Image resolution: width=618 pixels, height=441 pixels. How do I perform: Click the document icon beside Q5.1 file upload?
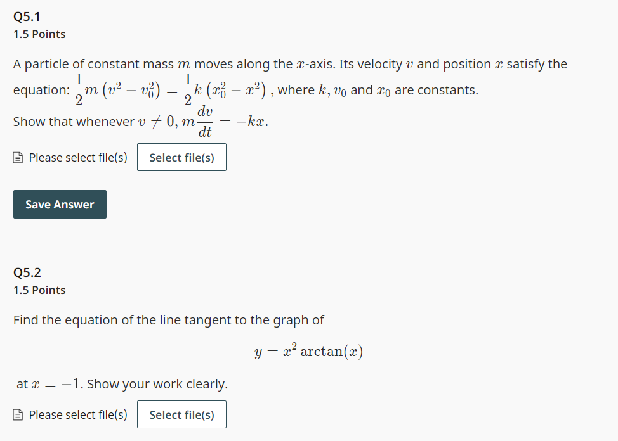click(18, 157)
